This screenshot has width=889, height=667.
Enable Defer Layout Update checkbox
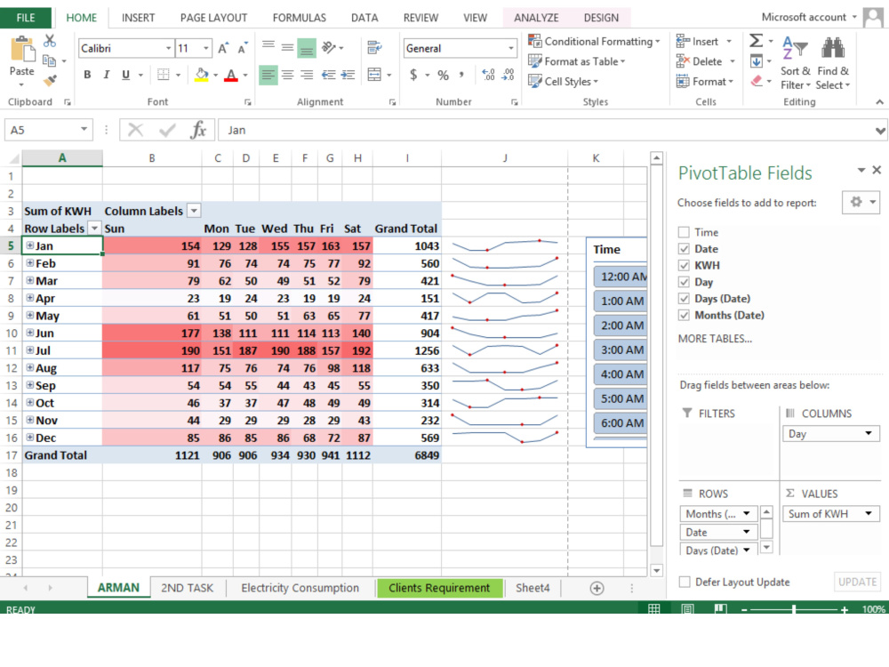[685, 582]
